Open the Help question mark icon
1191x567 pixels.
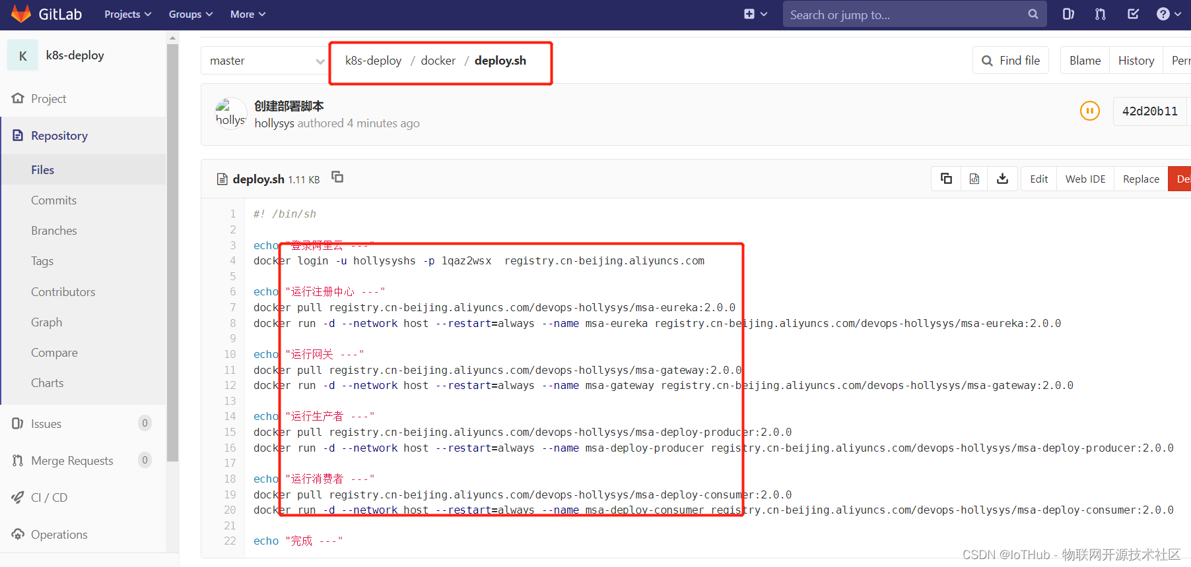(1163, 14)
